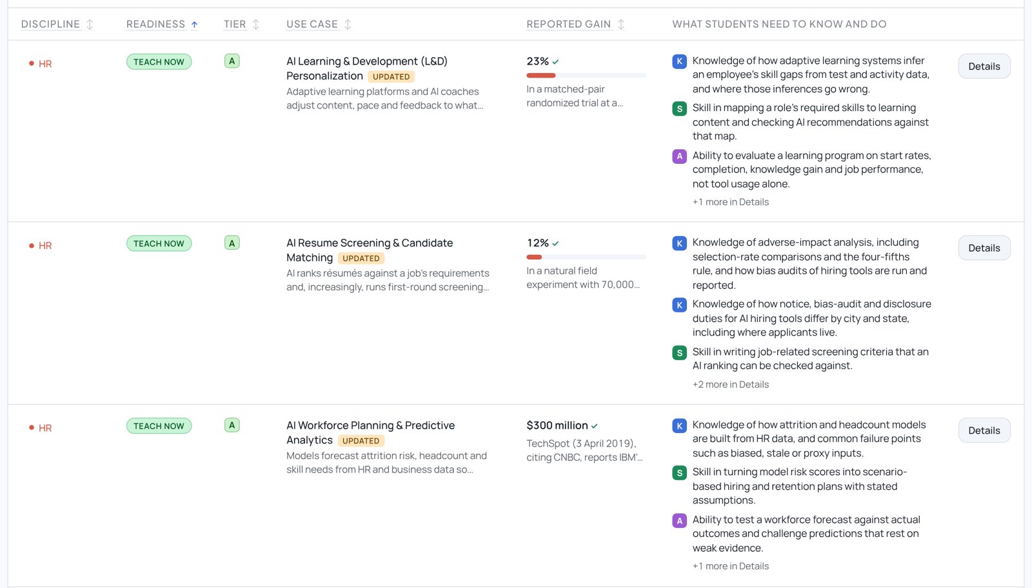This screenshot has height=588, width=1032.
Task: Click the UPDATED tag on Workforce Planning
Action: pos(361,441)
